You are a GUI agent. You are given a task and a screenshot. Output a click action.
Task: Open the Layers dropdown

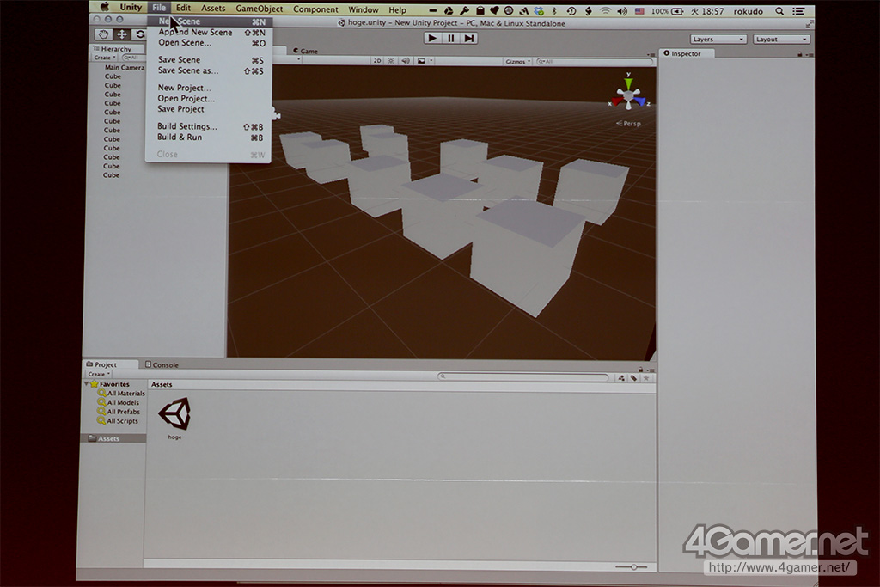tap(718, 40)
